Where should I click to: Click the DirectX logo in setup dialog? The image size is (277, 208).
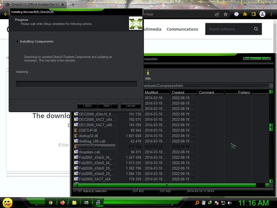click(136, 23)
